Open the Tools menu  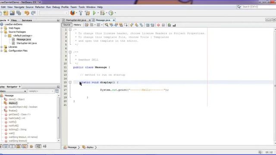click(82, 7)
